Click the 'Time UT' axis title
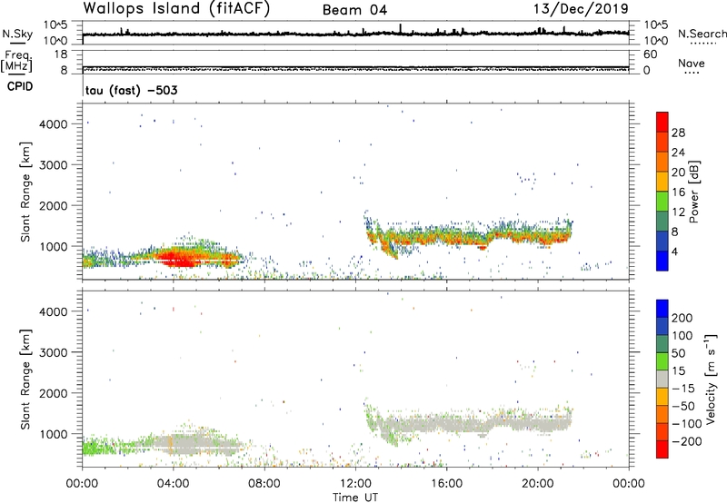Screen dimensions: 727x503 click(x=355, y=498)
